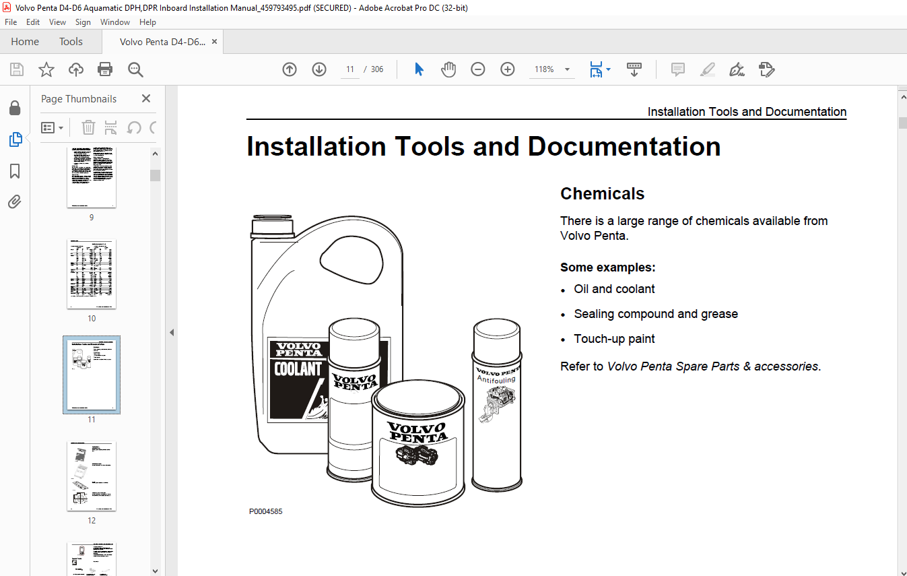Select the Volvo Penta D4-D6 document tab
Screen dimensions: 907x576
[x=162, y=42]
